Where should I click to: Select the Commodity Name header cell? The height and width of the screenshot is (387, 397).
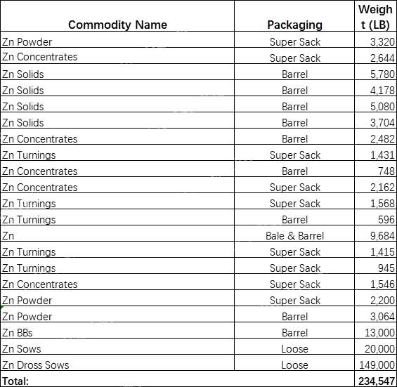(117, 16)
